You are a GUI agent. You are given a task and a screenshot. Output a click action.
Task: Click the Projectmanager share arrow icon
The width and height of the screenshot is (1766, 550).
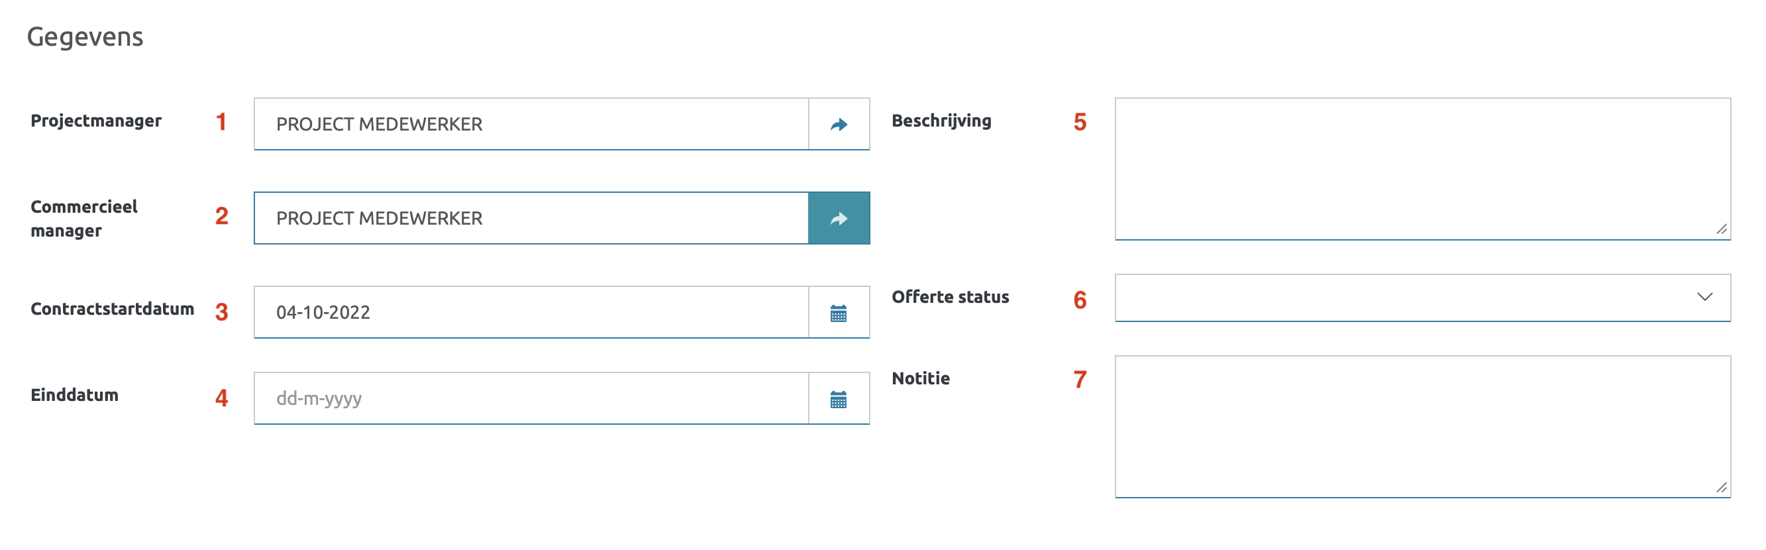pyautogui.click(x=839, y=124)
